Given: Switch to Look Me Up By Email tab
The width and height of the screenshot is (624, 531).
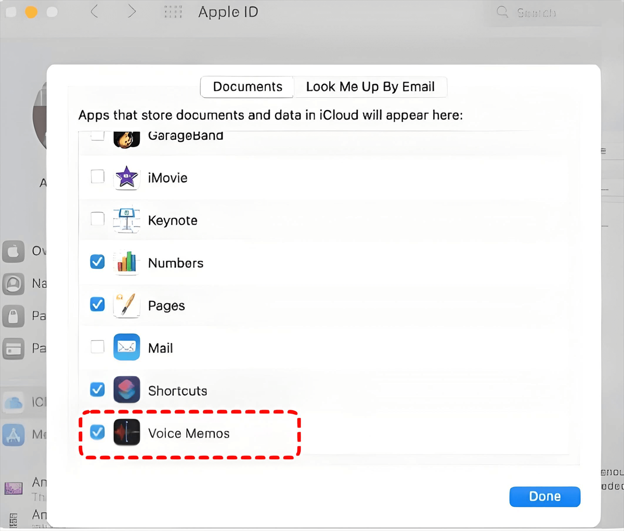Looking at the screenshot, I should click(x=370, y=87).
